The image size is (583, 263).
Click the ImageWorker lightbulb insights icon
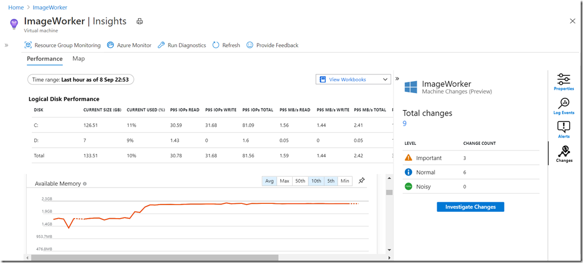(x=14, y=24)
